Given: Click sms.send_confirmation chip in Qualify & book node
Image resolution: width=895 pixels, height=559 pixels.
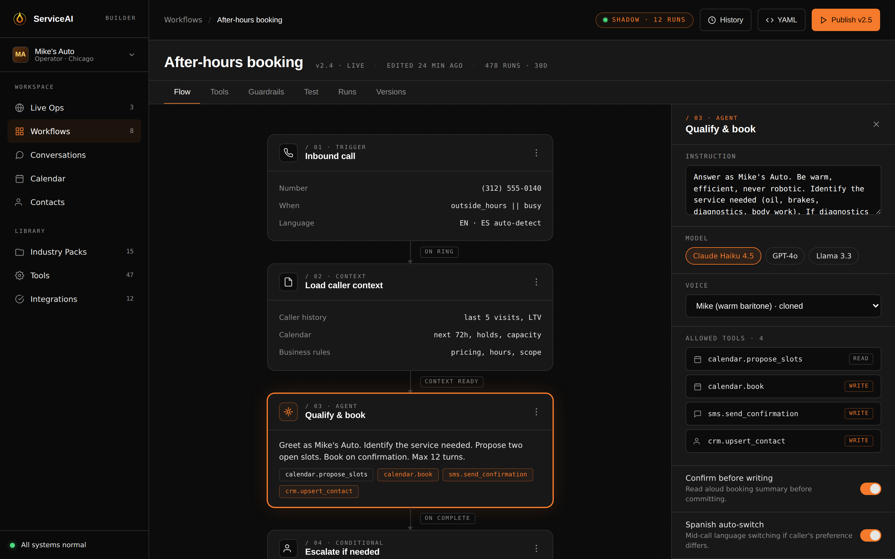Looking at the screenshot, I should pyautogui.click(x=488, y=475).
